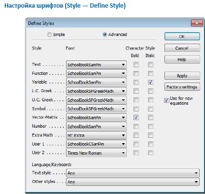Enable Bold for Function style
The height and width of the screenshot is (194, 205).
pos(136,73)
